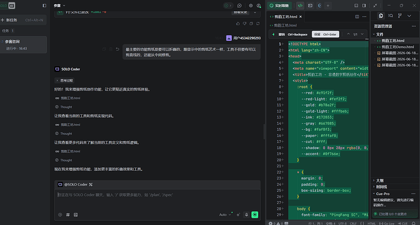Expand the 大纲 outline section

coord(374,181)
